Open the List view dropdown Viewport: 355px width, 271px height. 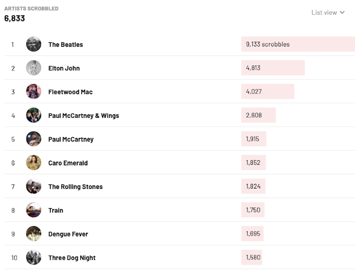pos(328,13)
